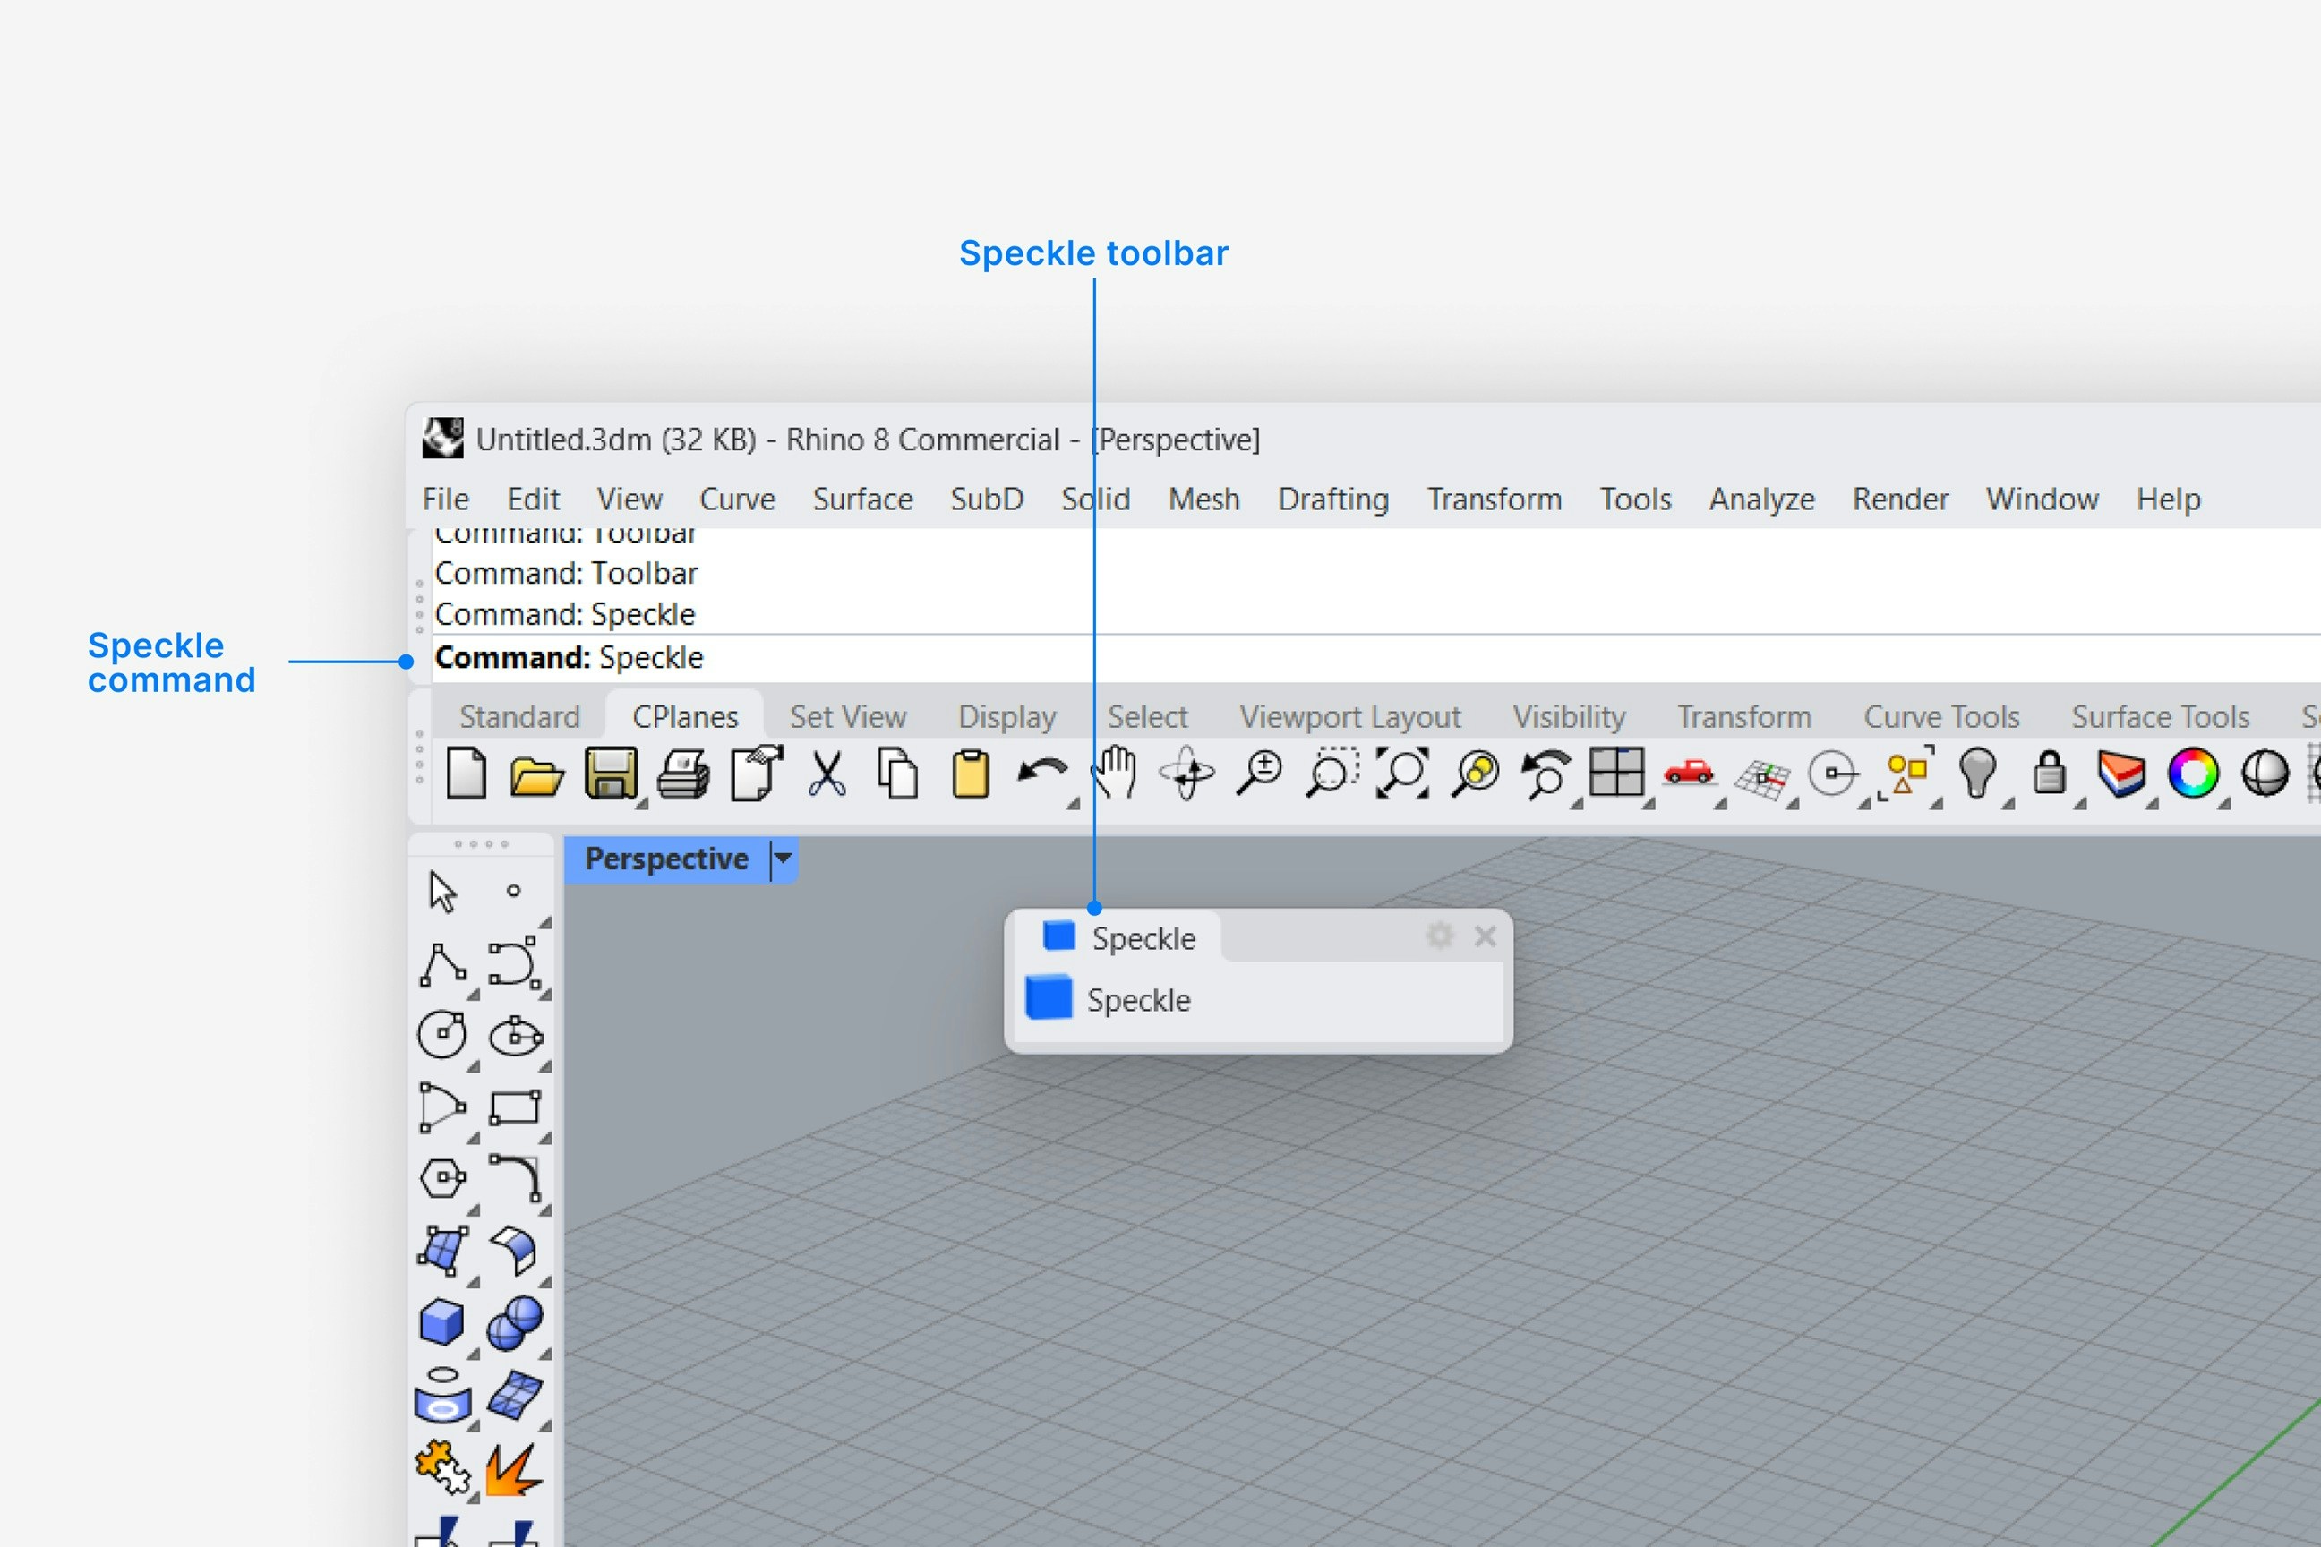Viewport: 2321px width, 1547px height.
Task: Close the floating Speckle toolbar
Action: pos(1486,936)
